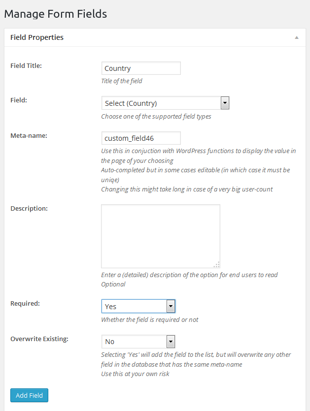This screenshot has height=411, width=310.
Task: Click the arrow button of the Field dropdown
Action: pos(225,103)
